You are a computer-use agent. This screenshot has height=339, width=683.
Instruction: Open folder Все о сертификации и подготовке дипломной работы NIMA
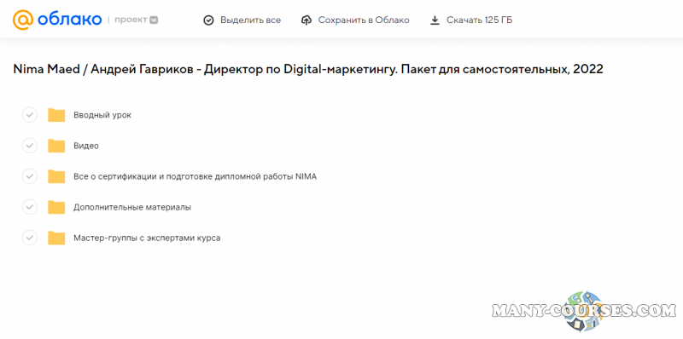pyautogui.click(x=196, y=177)
